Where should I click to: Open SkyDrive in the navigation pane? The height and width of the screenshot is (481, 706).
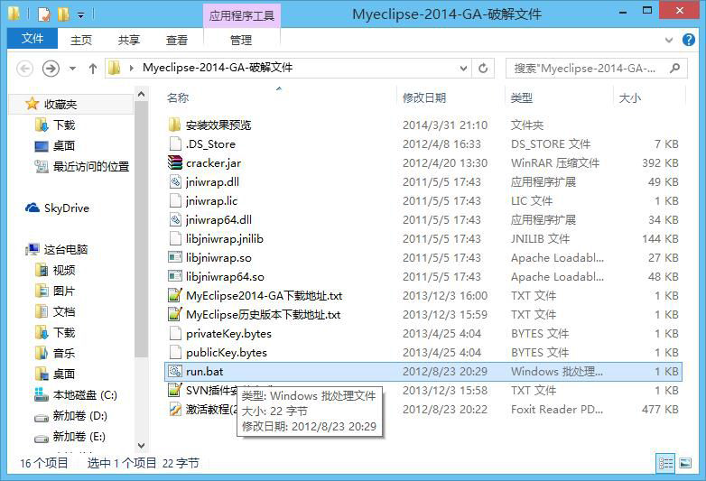[66, 208]
